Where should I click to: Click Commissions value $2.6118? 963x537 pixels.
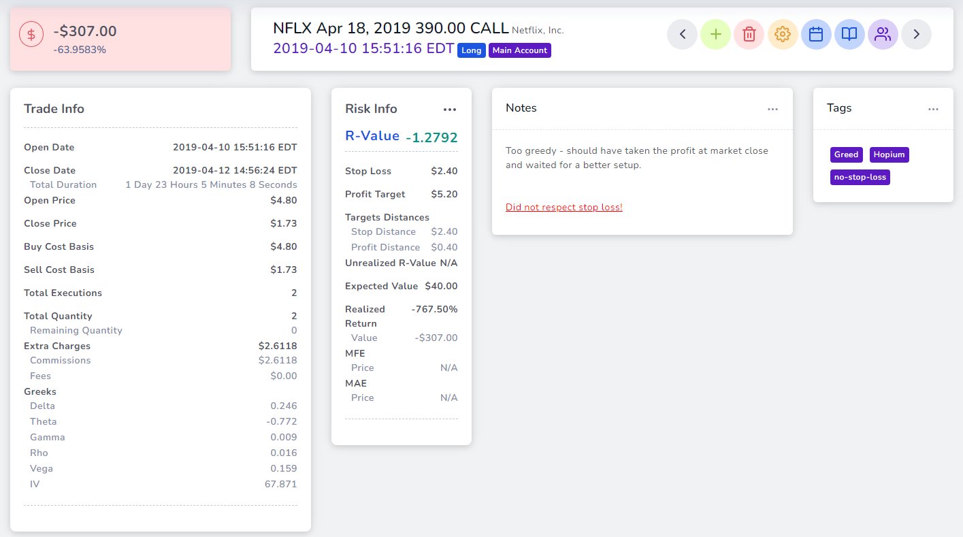point(278,360)
